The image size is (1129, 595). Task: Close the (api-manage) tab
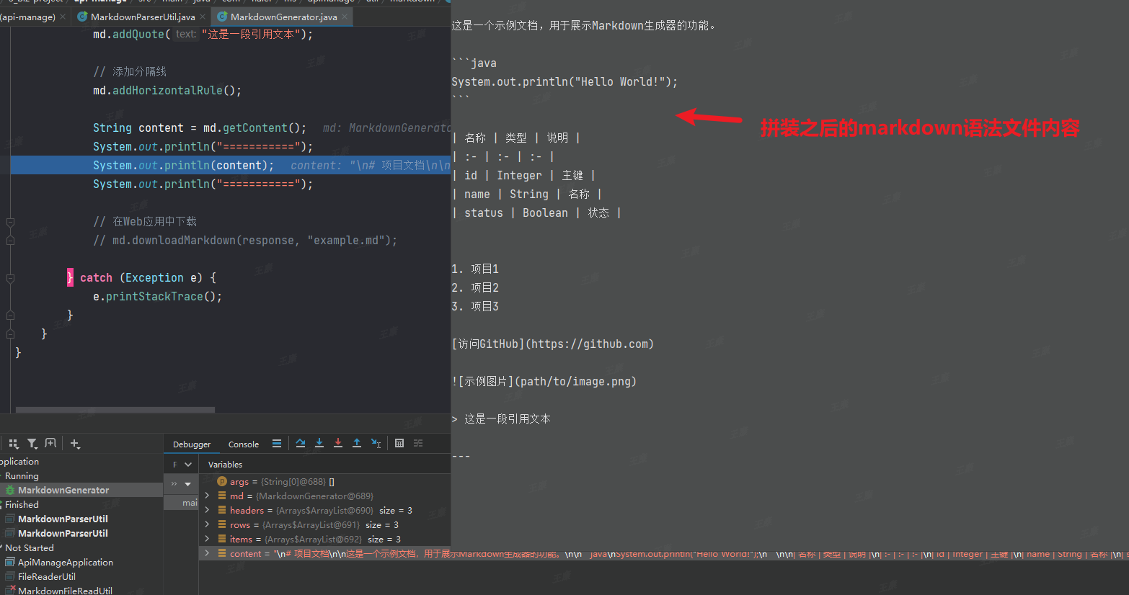point(63,17)
